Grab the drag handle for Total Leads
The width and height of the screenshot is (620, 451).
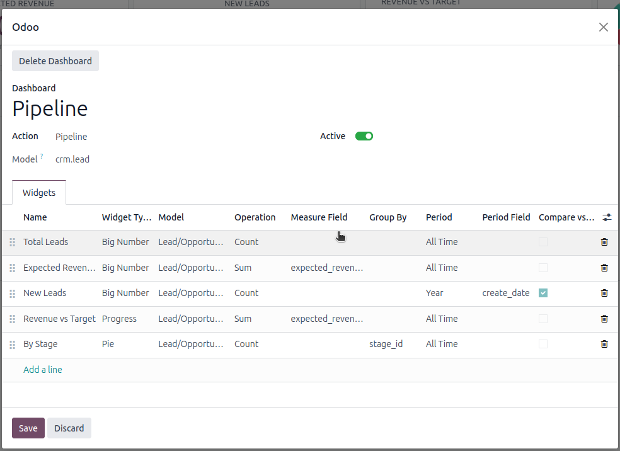pyautogui.click(x=12, y=243)
